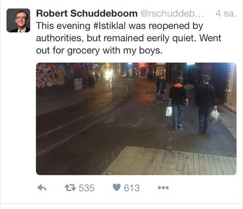Enlarge the attached street photo
Image resolution: width=243 pixels, height=209 pixels.
[x=136, y=119]
